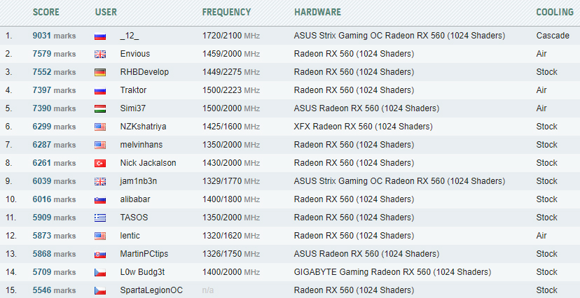Click the Hungarian flag beside Simi37
This screenshot has width=580, height=298.
100,108
